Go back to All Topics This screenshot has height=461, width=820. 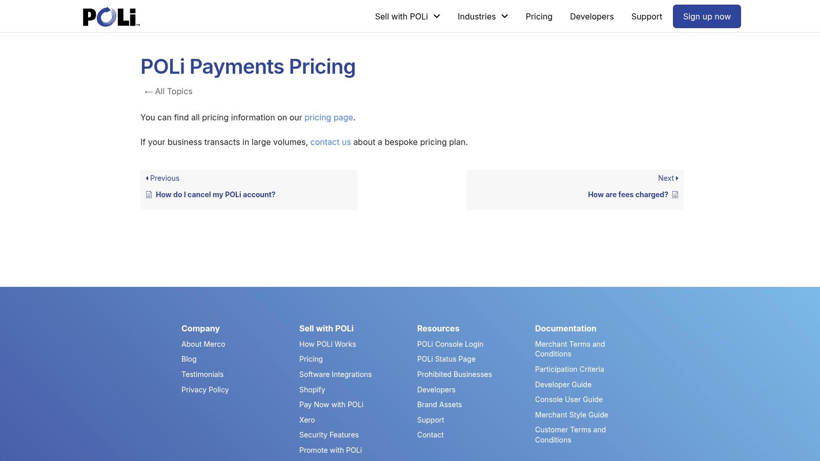coord(169,91)
